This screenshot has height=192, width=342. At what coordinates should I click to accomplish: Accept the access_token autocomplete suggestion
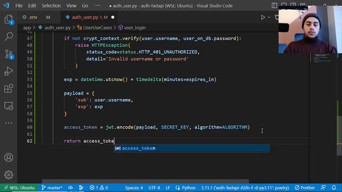(x=192, y=148)
